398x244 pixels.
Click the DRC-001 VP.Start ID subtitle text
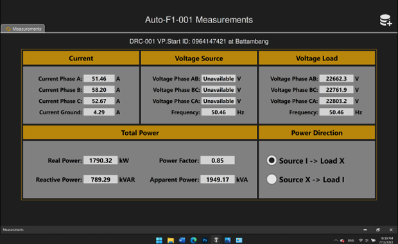click(x=199, y=41)
